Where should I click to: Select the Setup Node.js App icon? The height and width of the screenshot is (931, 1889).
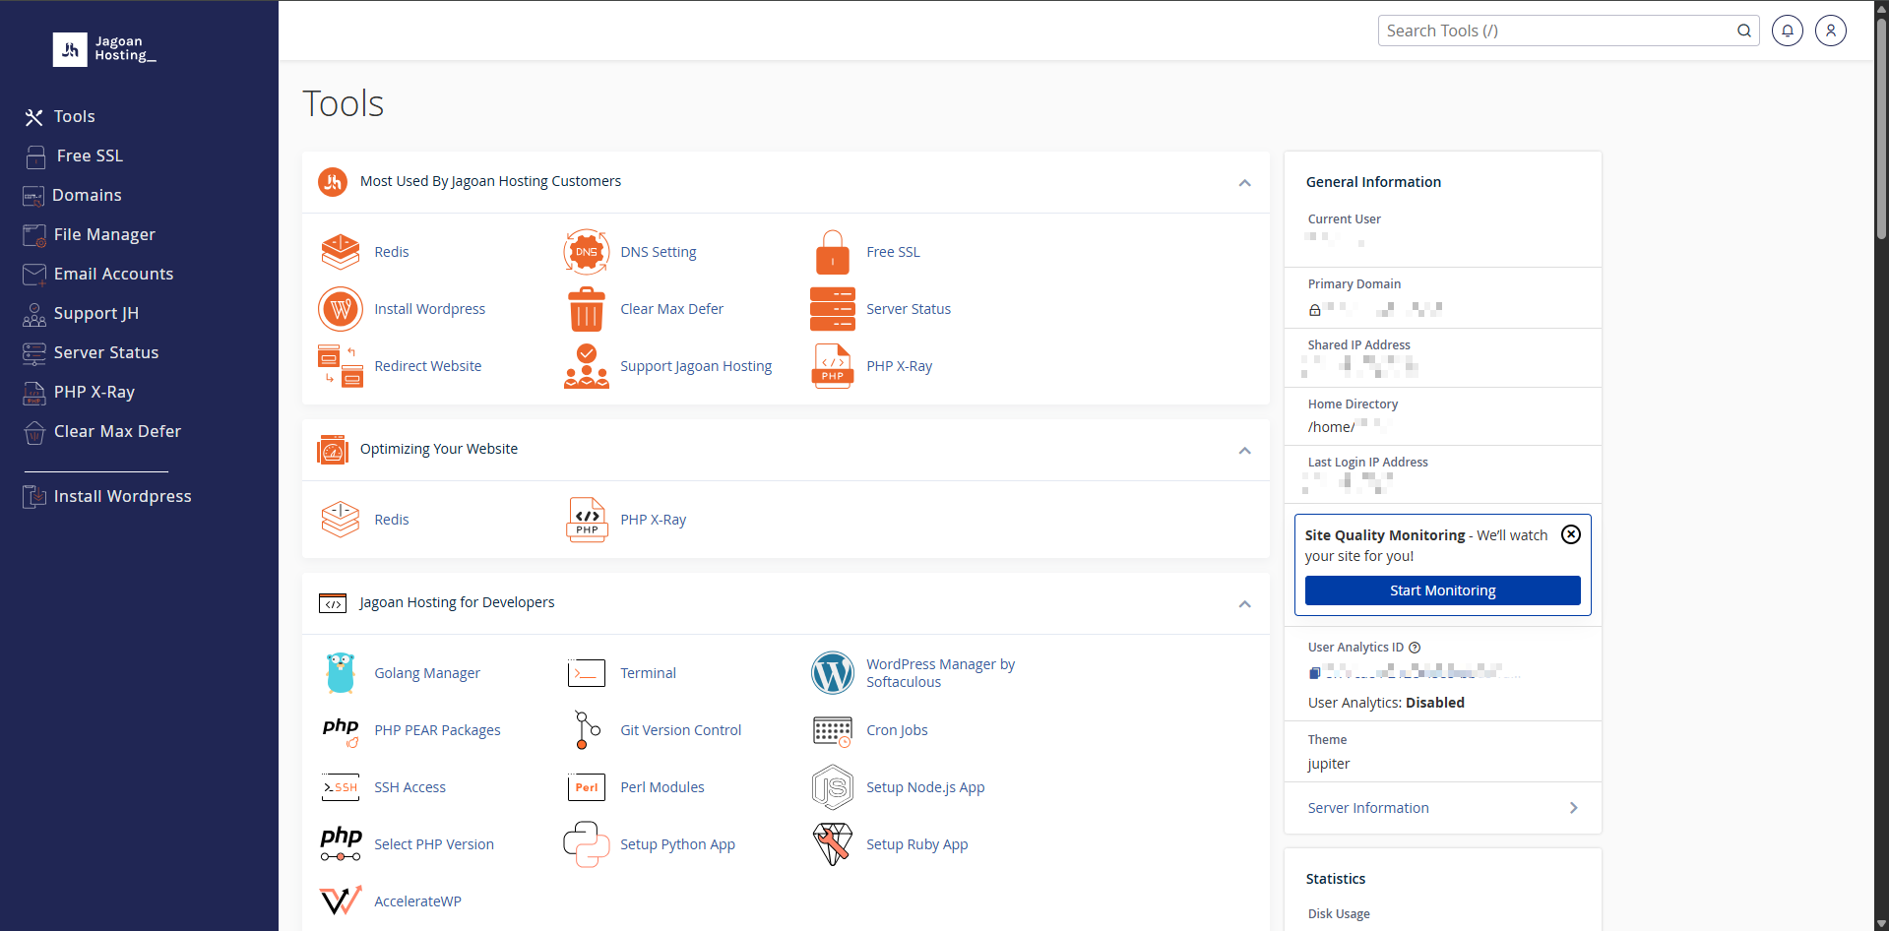(x=833, y=786)
